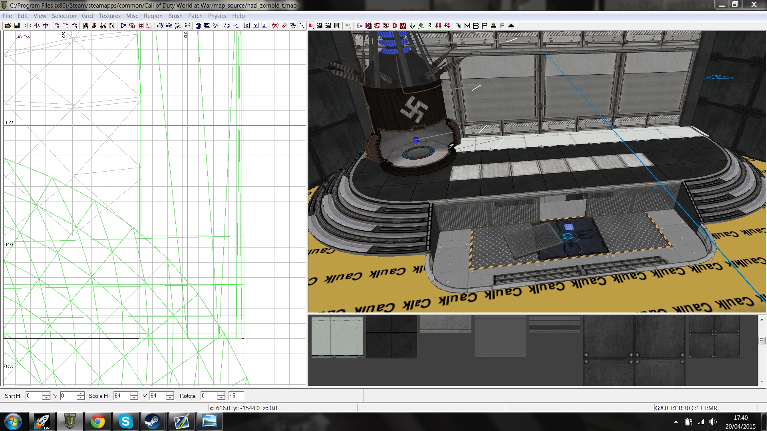767x431 pixels.
Task: Click the green entity list icon
Action: pyautogui.click(x=359, y=26)
